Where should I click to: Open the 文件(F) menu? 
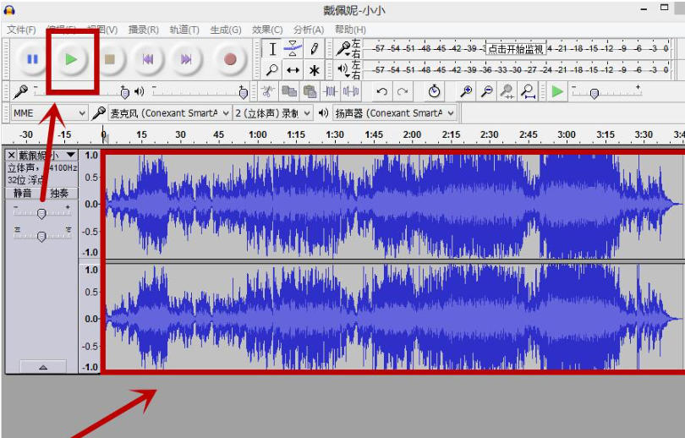click(x=21, y=30)
